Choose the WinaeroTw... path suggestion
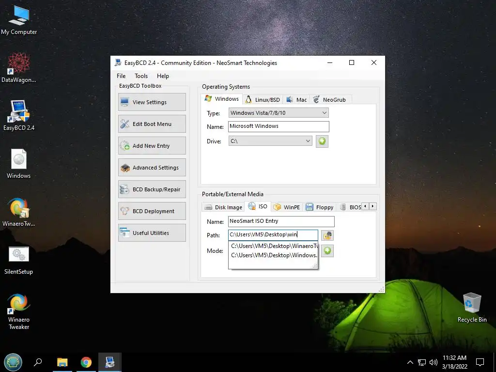The width and height of the screenshot is (496, 372). click(x=273, y=246)
